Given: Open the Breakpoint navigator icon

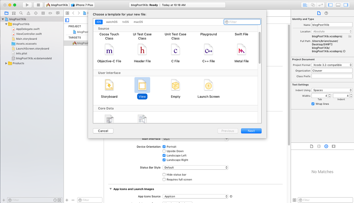Looking at the screenshot, I should (x=50, y=13).
